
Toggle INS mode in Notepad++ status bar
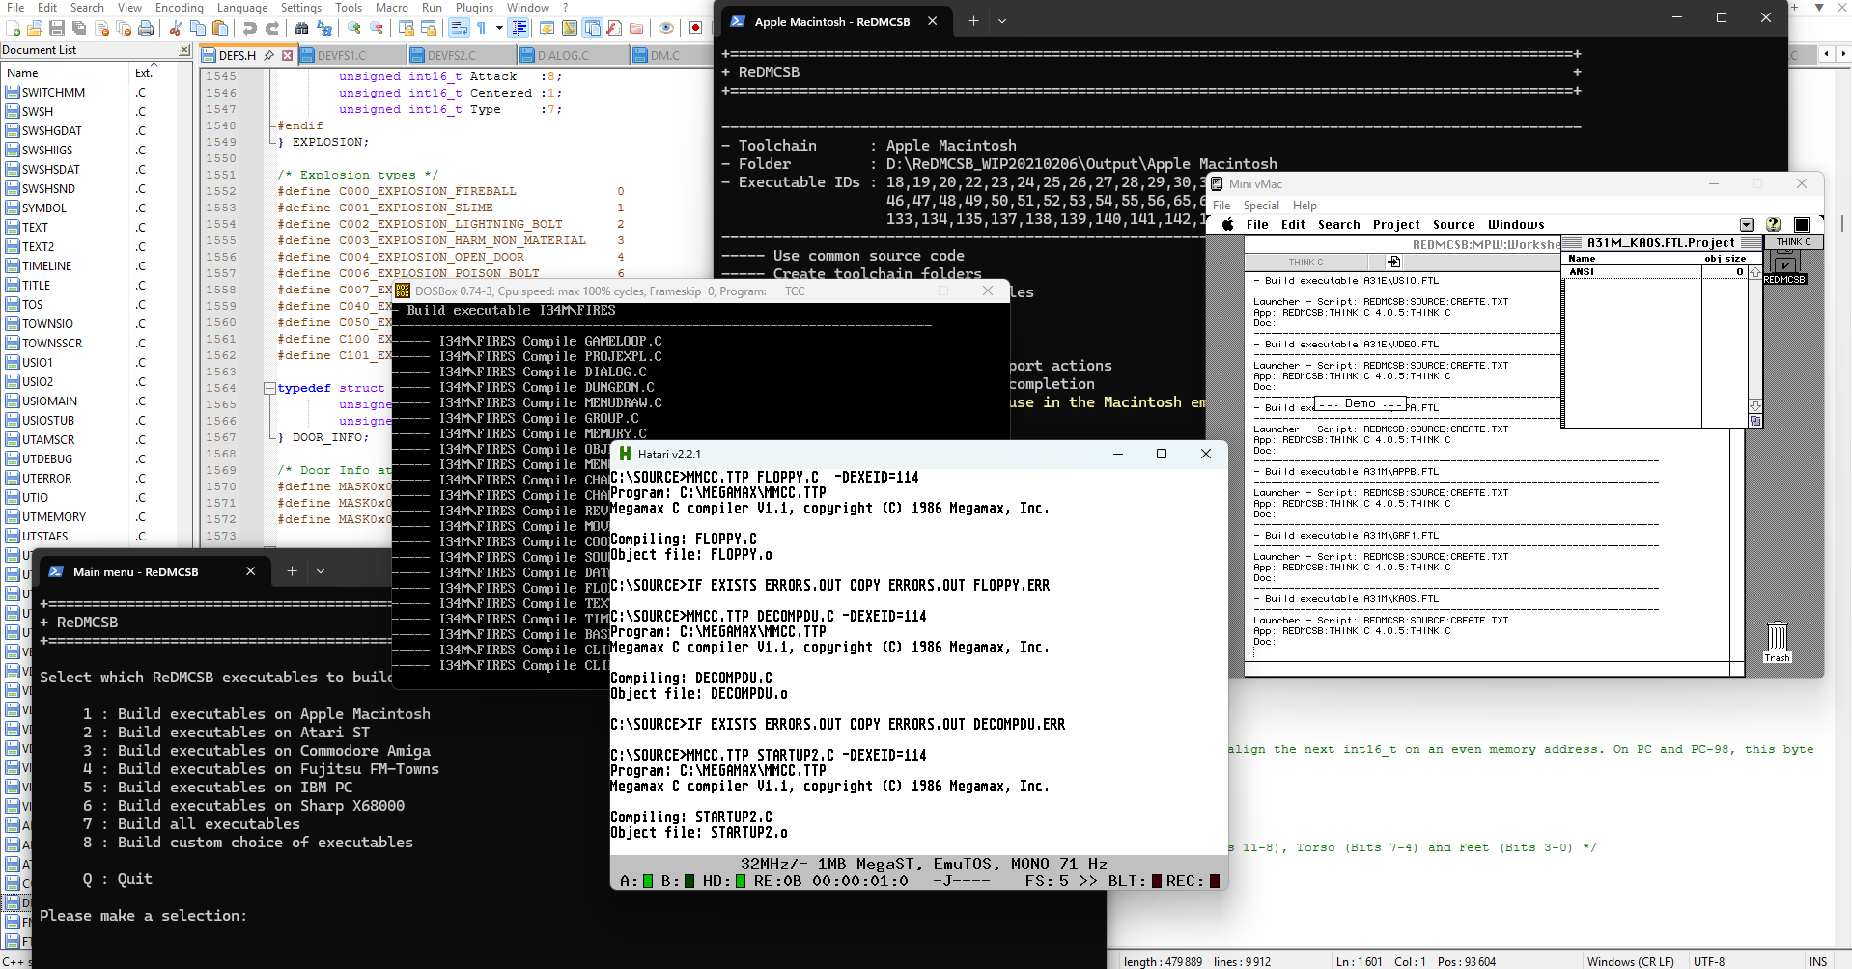click(x=1818, y=961)
